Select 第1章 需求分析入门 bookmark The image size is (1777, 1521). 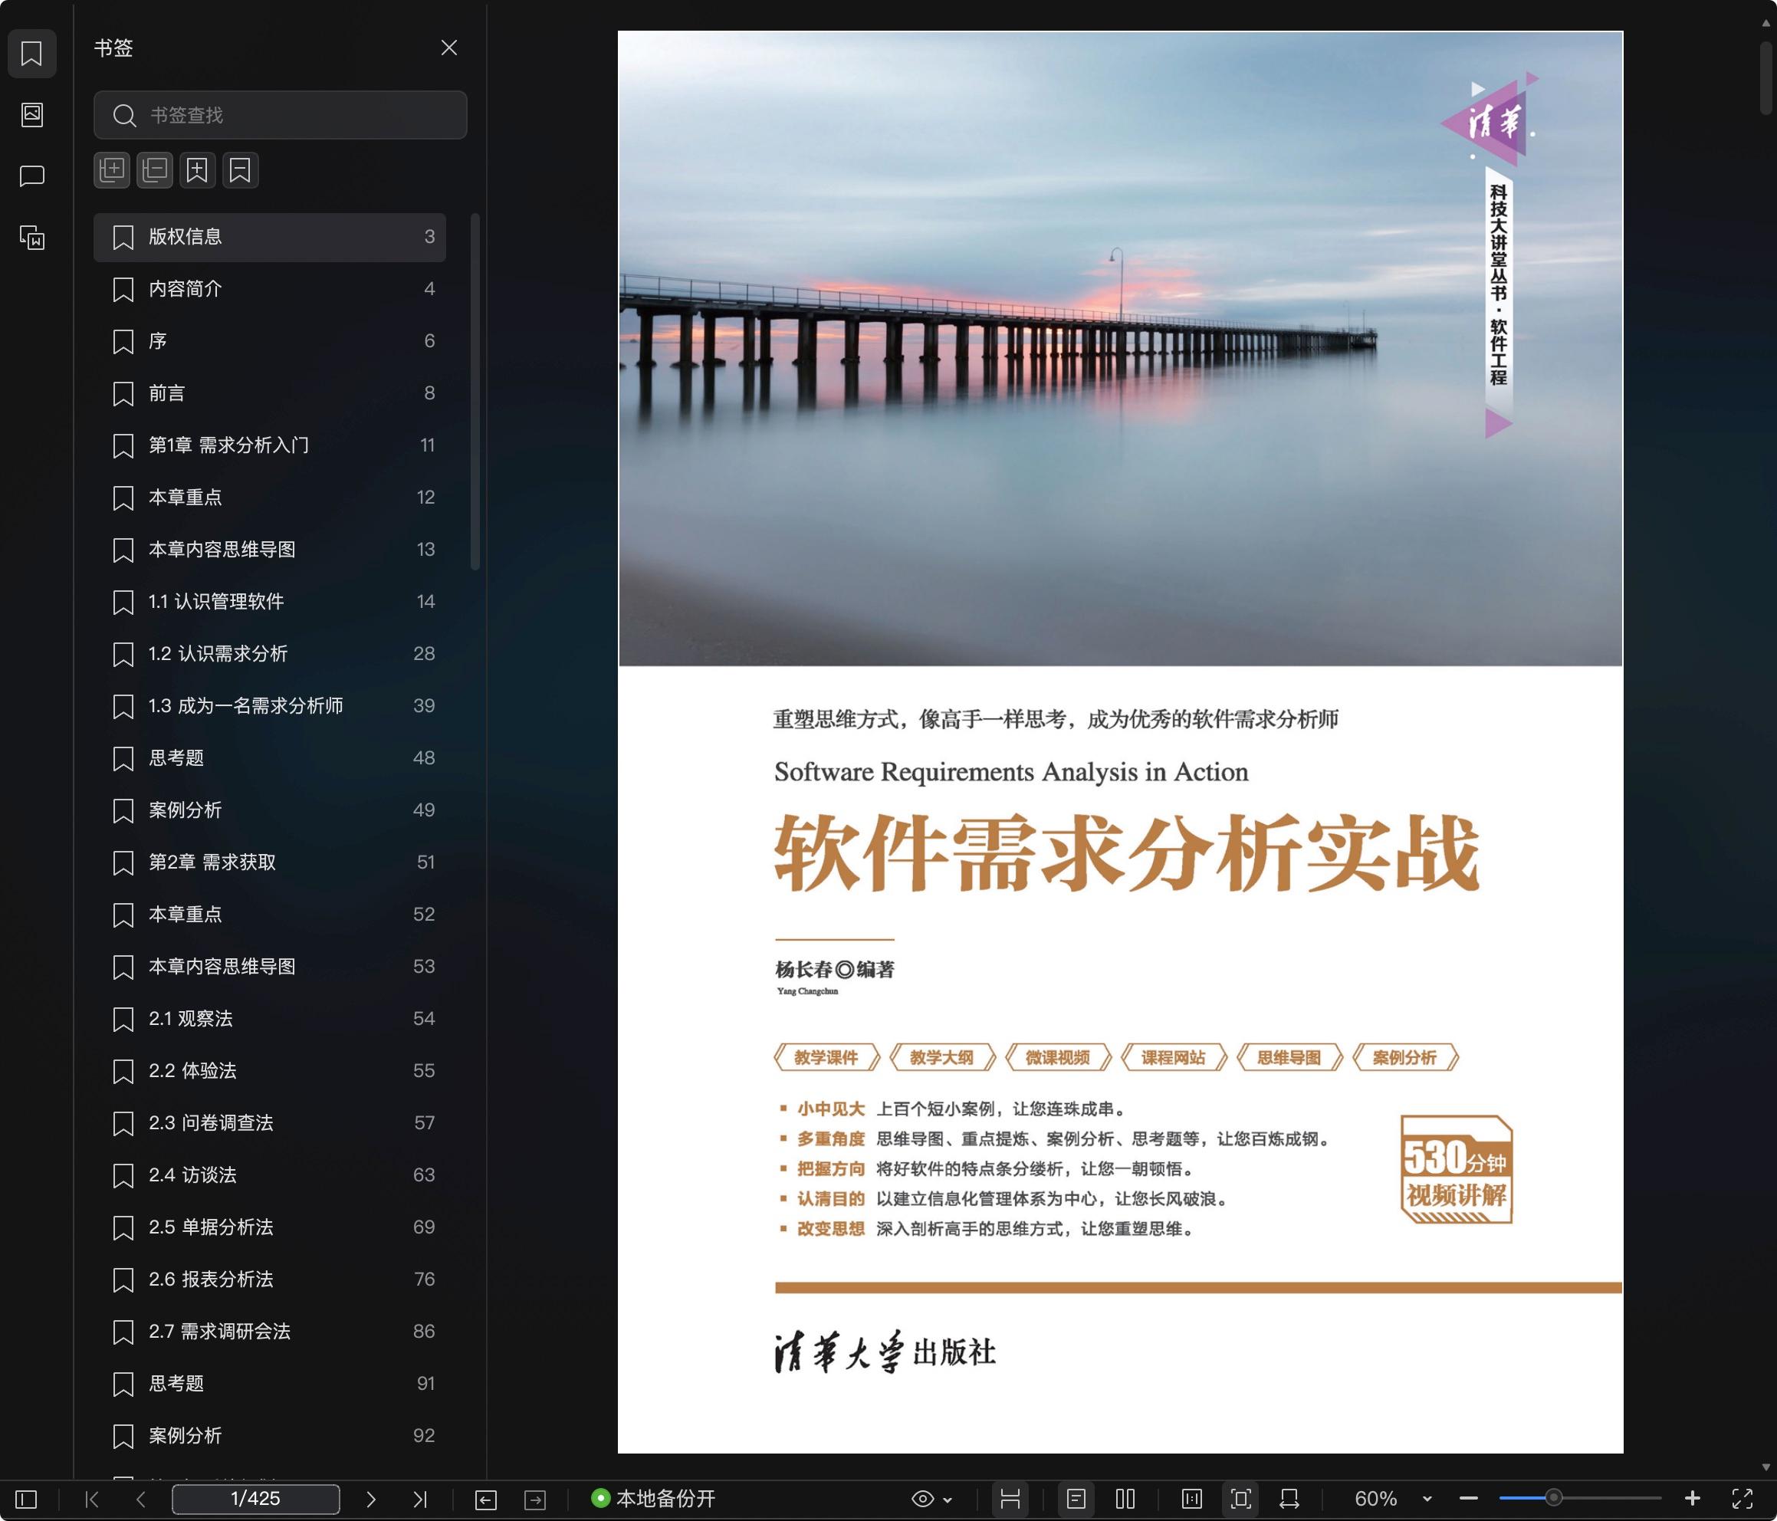pyautogui.click(x=269, y=445)
